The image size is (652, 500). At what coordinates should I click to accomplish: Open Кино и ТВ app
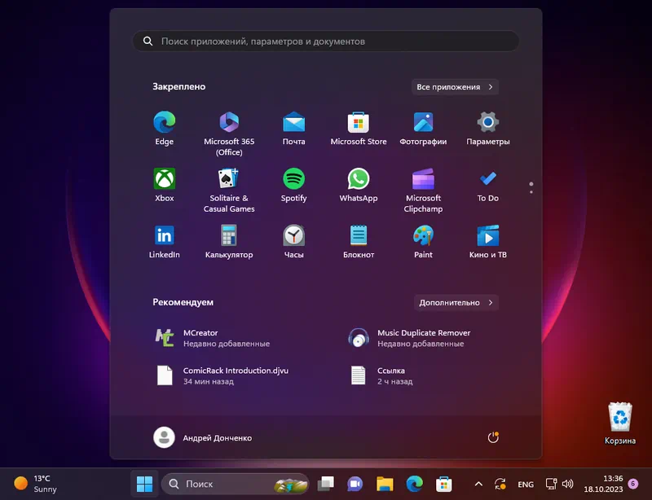(x=487, y=242)
